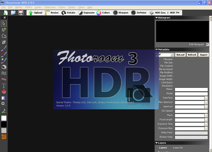
Task: Click the orange texture pattern swatch
Action: [x=4, y=137]
